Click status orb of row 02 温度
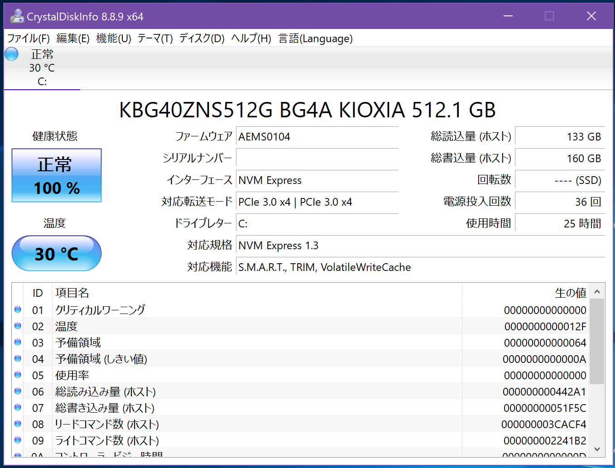This screenshot has width=615, height=468. [18, 326]
